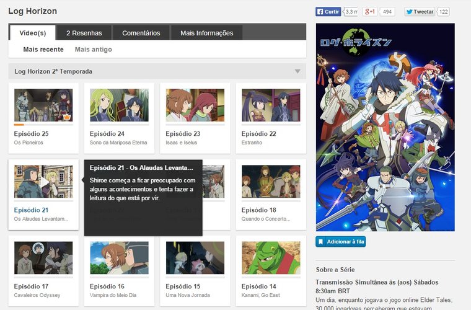Switch to the 2 Resenhas tab
471x310 pixels.
point(84,33)
